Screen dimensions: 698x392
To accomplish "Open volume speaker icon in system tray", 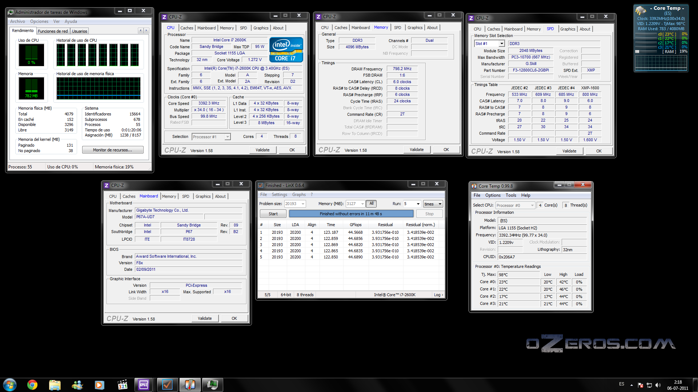I will tap(658, 385).
